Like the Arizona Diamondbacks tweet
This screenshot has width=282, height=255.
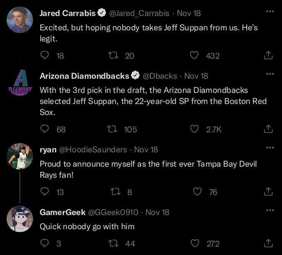pos(194,129)
